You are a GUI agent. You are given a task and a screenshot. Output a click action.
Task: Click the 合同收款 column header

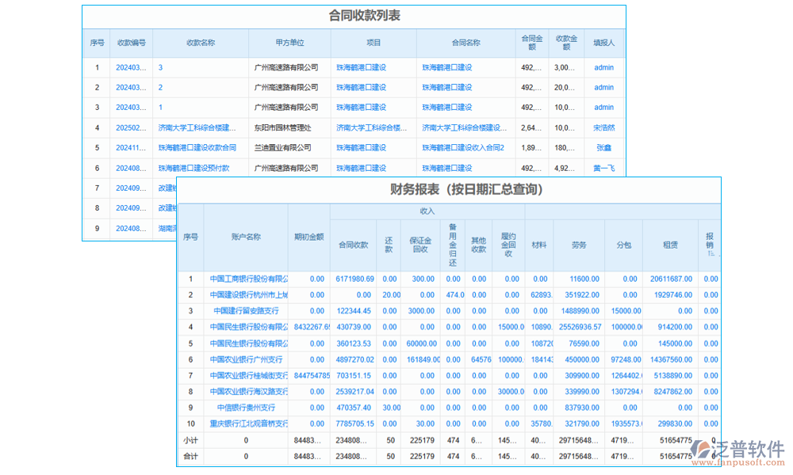click(x=354, y=245)
